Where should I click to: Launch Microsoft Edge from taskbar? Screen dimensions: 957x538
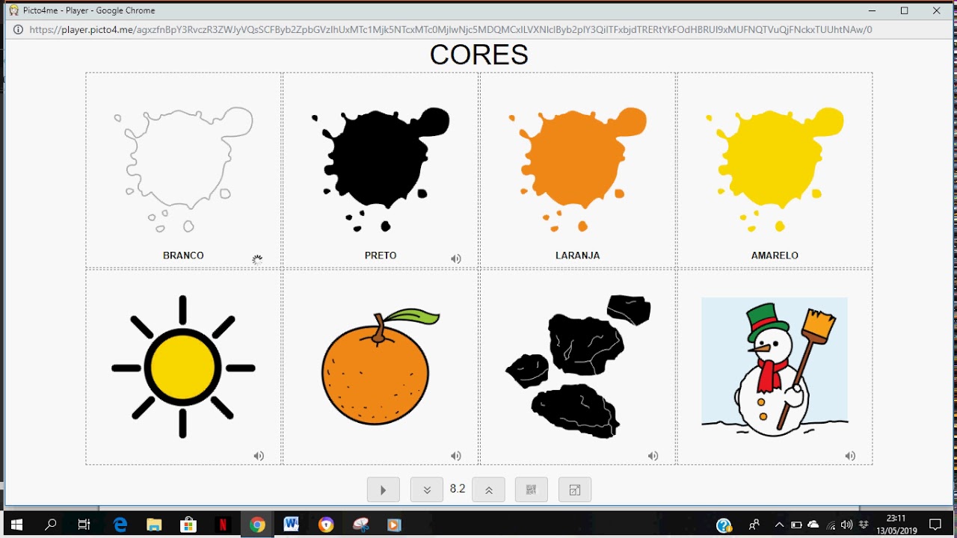point(120,525)
